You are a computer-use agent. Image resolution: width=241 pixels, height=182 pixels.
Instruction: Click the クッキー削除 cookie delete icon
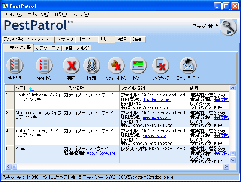click(116, 65)
